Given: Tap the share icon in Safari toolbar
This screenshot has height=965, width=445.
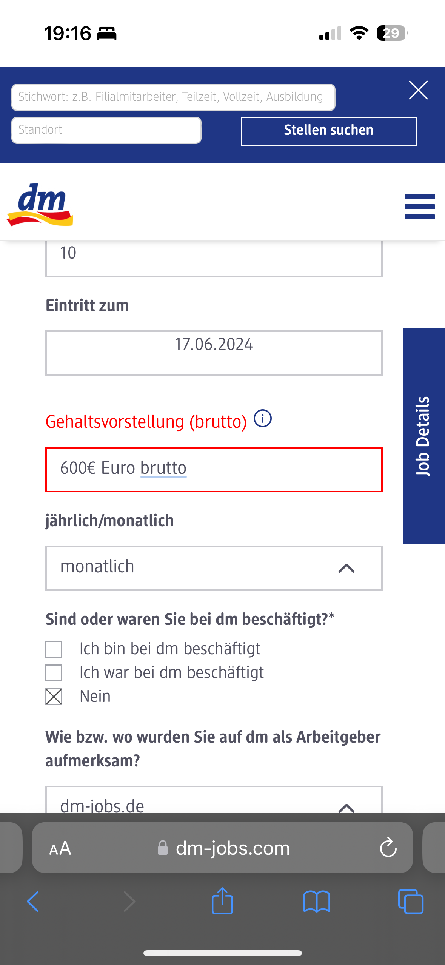Looking at the screenshot, I should click(222, 901).
